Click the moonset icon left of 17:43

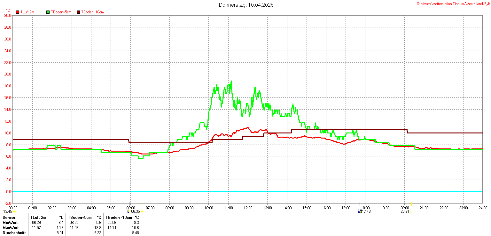pos(360,211)
